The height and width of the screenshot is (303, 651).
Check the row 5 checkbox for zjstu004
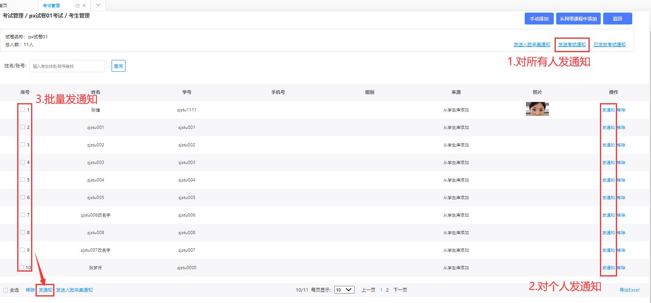point(22,179)
